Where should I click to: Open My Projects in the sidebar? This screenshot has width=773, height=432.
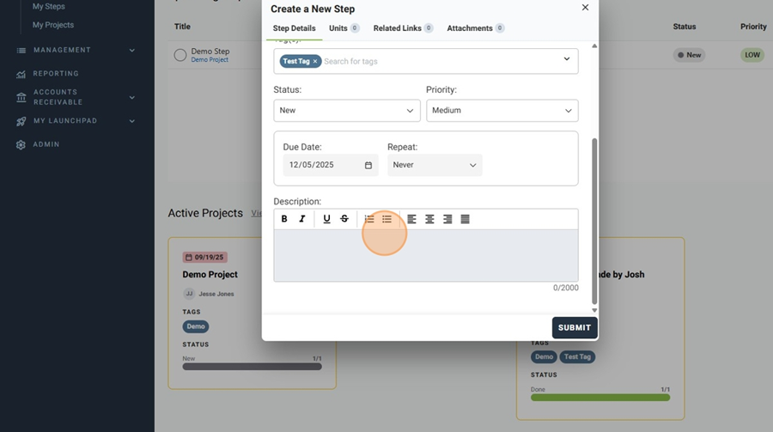53,25
